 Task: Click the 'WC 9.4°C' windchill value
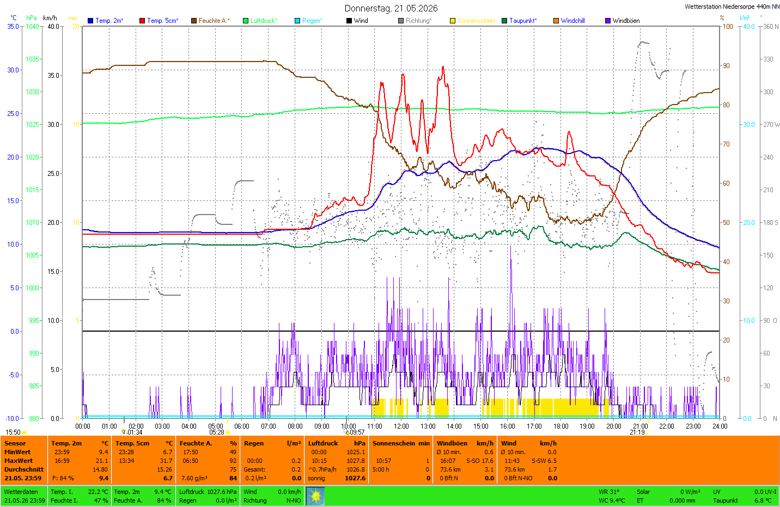click(x=612, y=500)
